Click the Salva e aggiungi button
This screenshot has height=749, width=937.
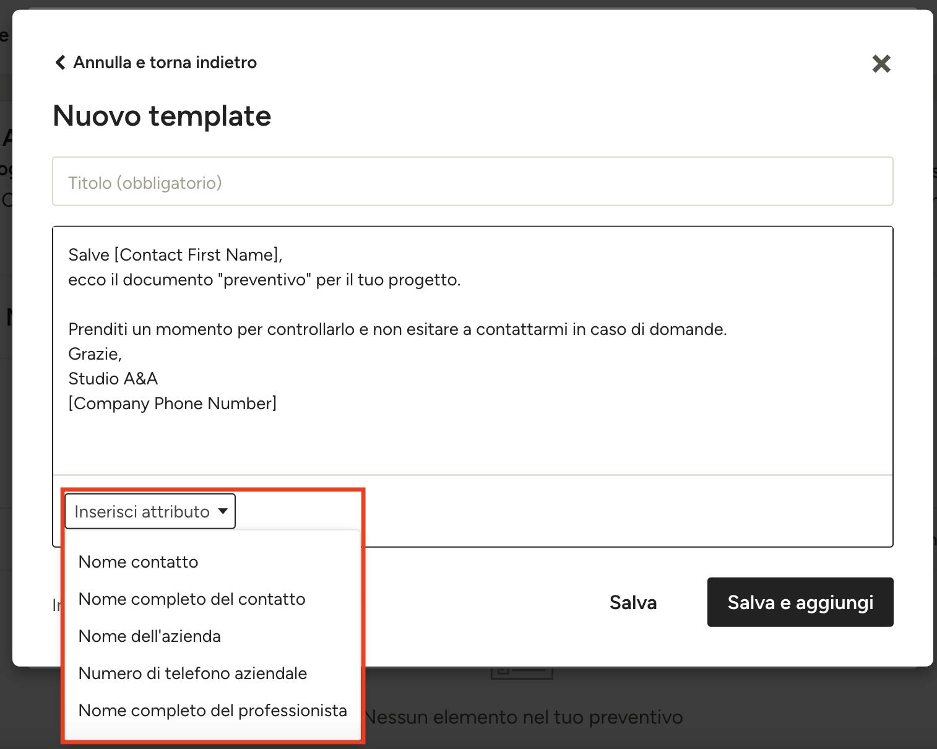(x=800, y=602)
